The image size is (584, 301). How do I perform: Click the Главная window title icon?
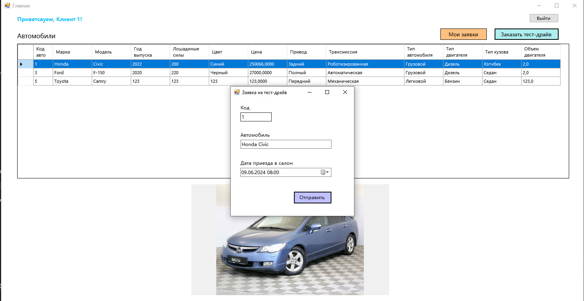point(7,6)
